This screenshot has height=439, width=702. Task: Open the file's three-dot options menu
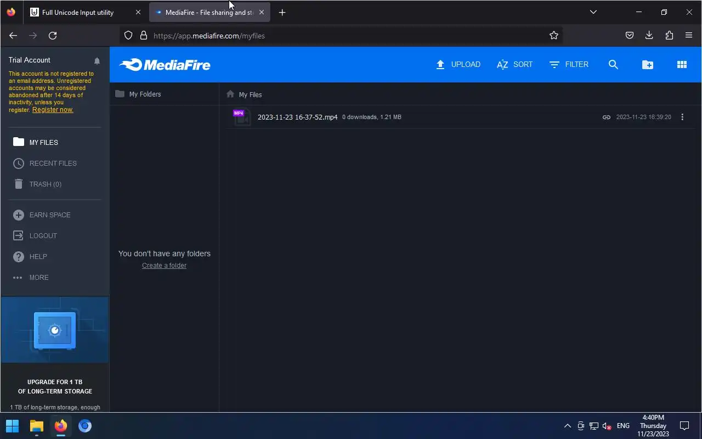682,117
